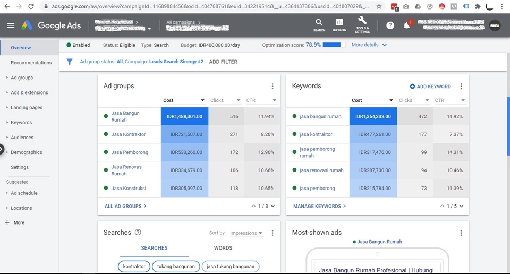Open Landing pages in sidebar

[27, 107]
